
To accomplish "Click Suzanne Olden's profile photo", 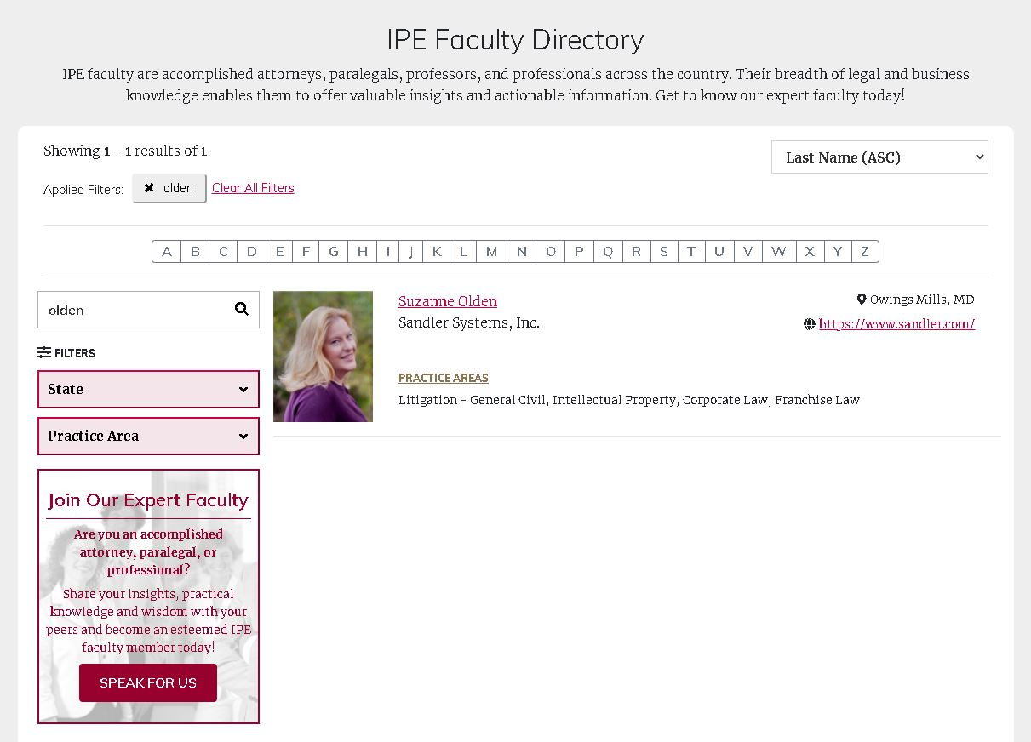I will [x=323, y=357].
